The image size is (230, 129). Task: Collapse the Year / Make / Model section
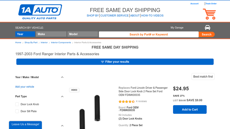click(62, 77)
